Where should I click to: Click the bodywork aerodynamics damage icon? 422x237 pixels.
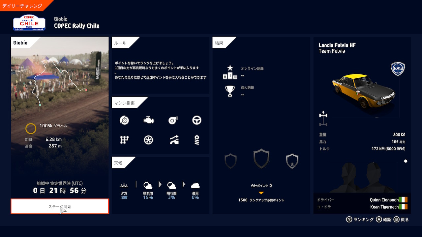[x=173, y=140]
